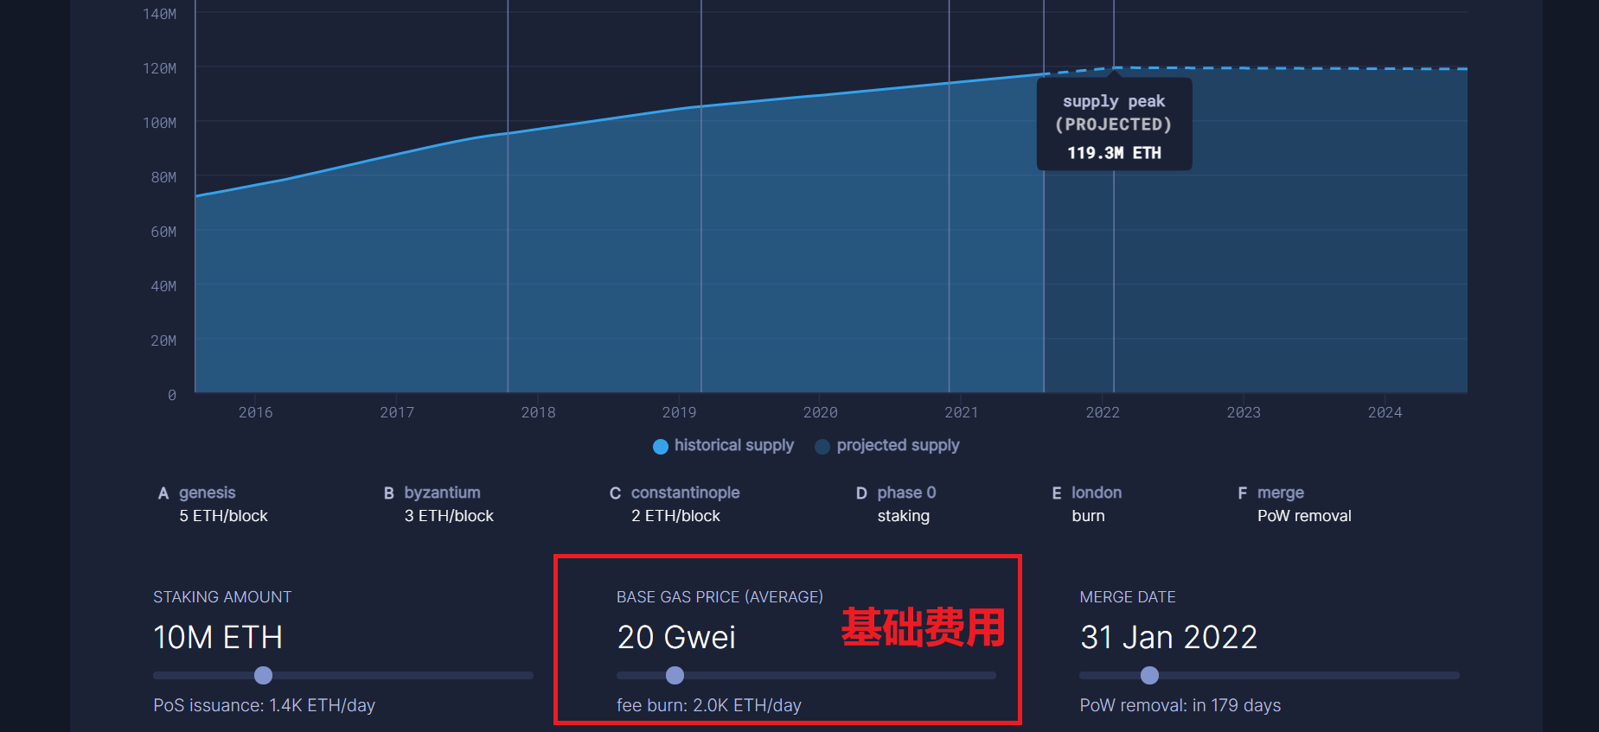Click the projected supply legend dot
This screenshot has height=732, width=1599.
pos(822,446)
